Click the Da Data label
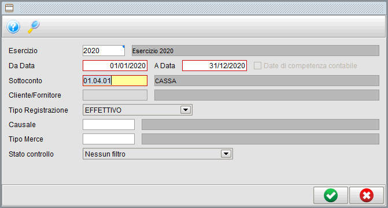The width and height of the screenshot is (388, 208). point(21,66)
